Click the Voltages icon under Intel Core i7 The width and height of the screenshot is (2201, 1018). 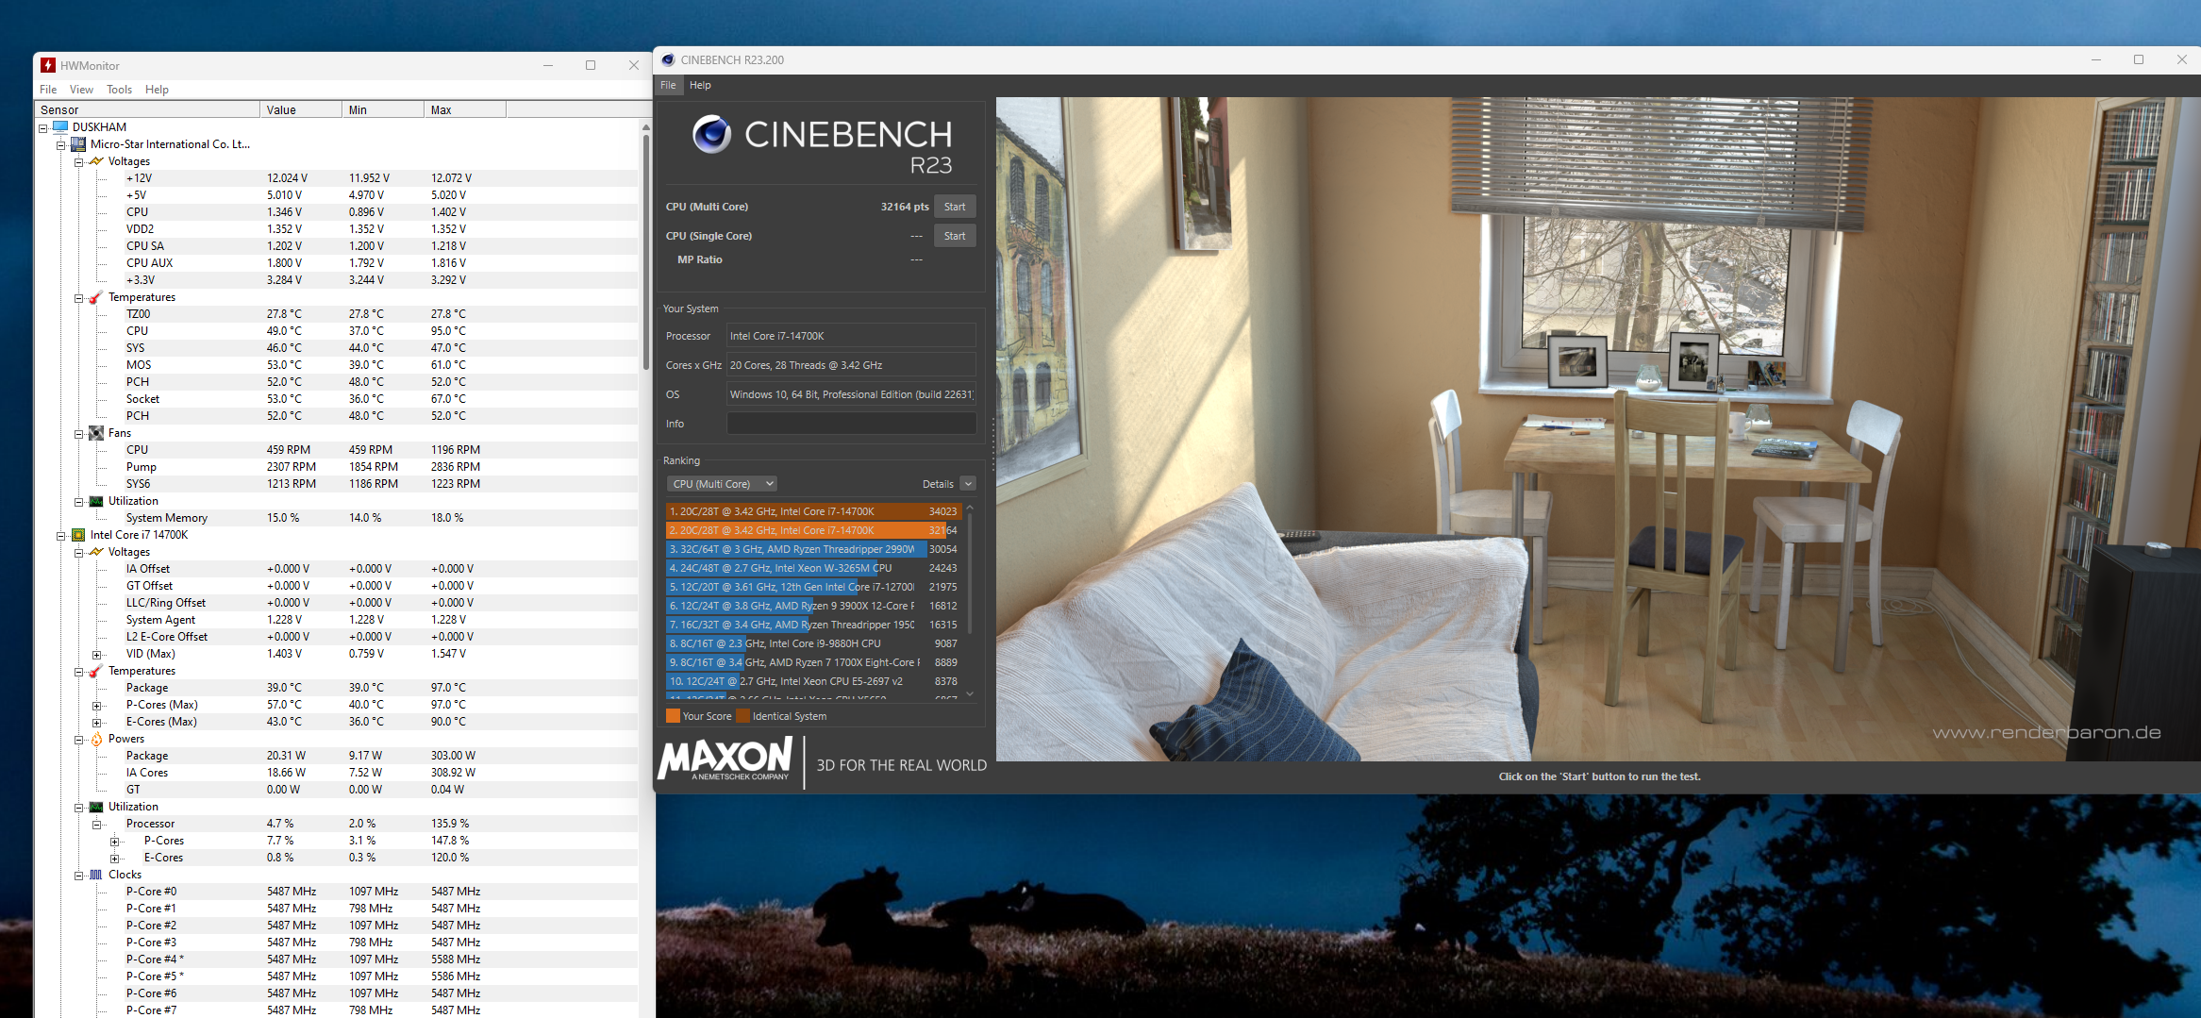pyautogui.click(x=96, y=552)
